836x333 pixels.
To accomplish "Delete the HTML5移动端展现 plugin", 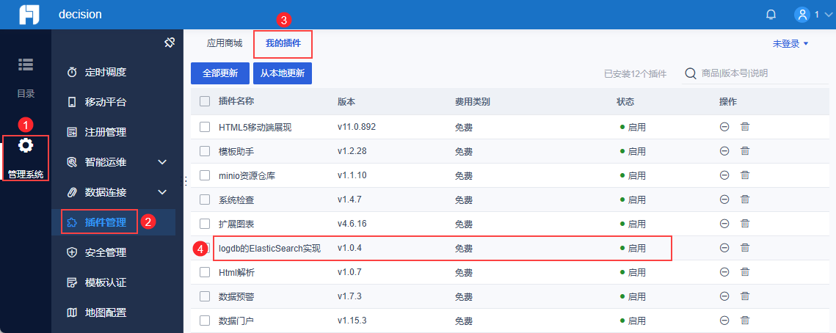I will [745, 128].
